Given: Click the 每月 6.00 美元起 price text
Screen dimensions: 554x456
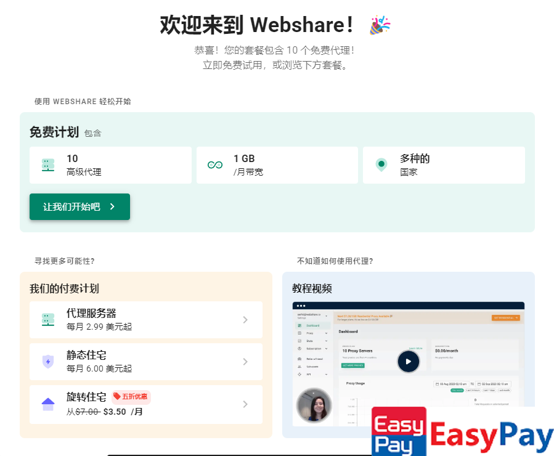Looking at the screenshot, I should click(99, 368).
